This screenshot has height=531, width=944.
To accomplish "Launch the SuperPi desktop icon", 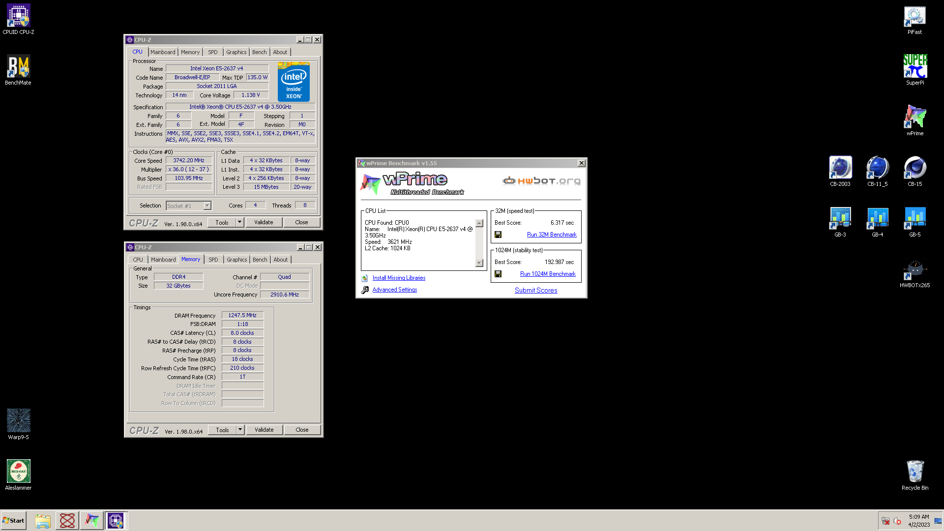I will 914,70.
